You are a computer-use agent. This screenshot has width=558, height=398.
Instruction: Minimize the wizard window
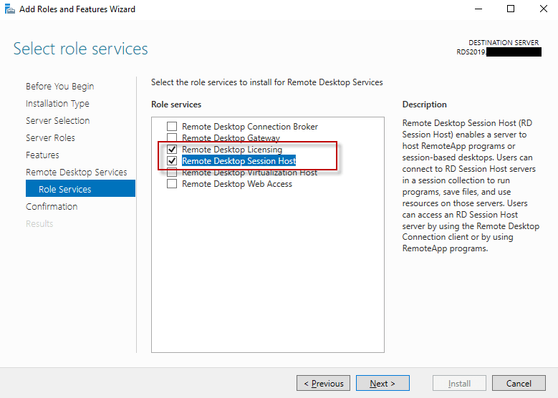click(x=478, y=9)
